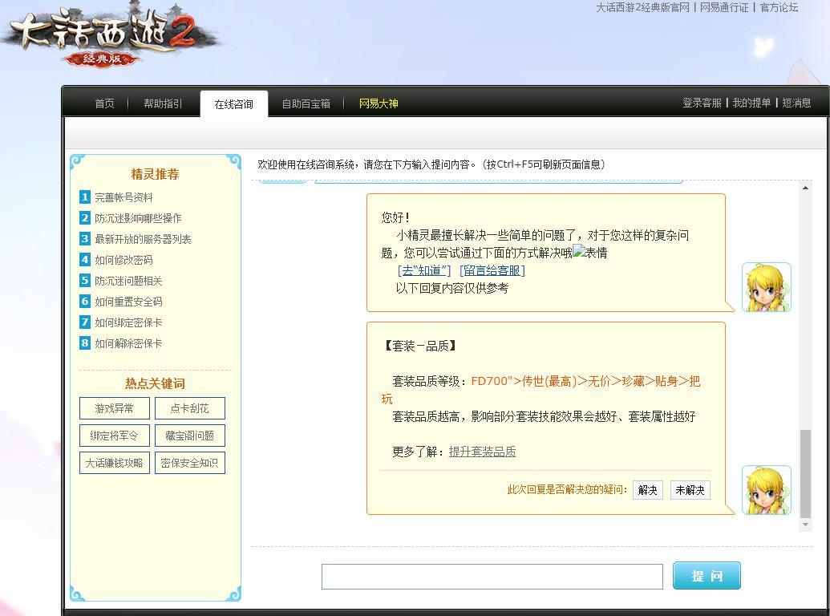The image size is (830, 616).
Task: Click the 以下回复内容仅供参考 note
Action: coord(452,289)
